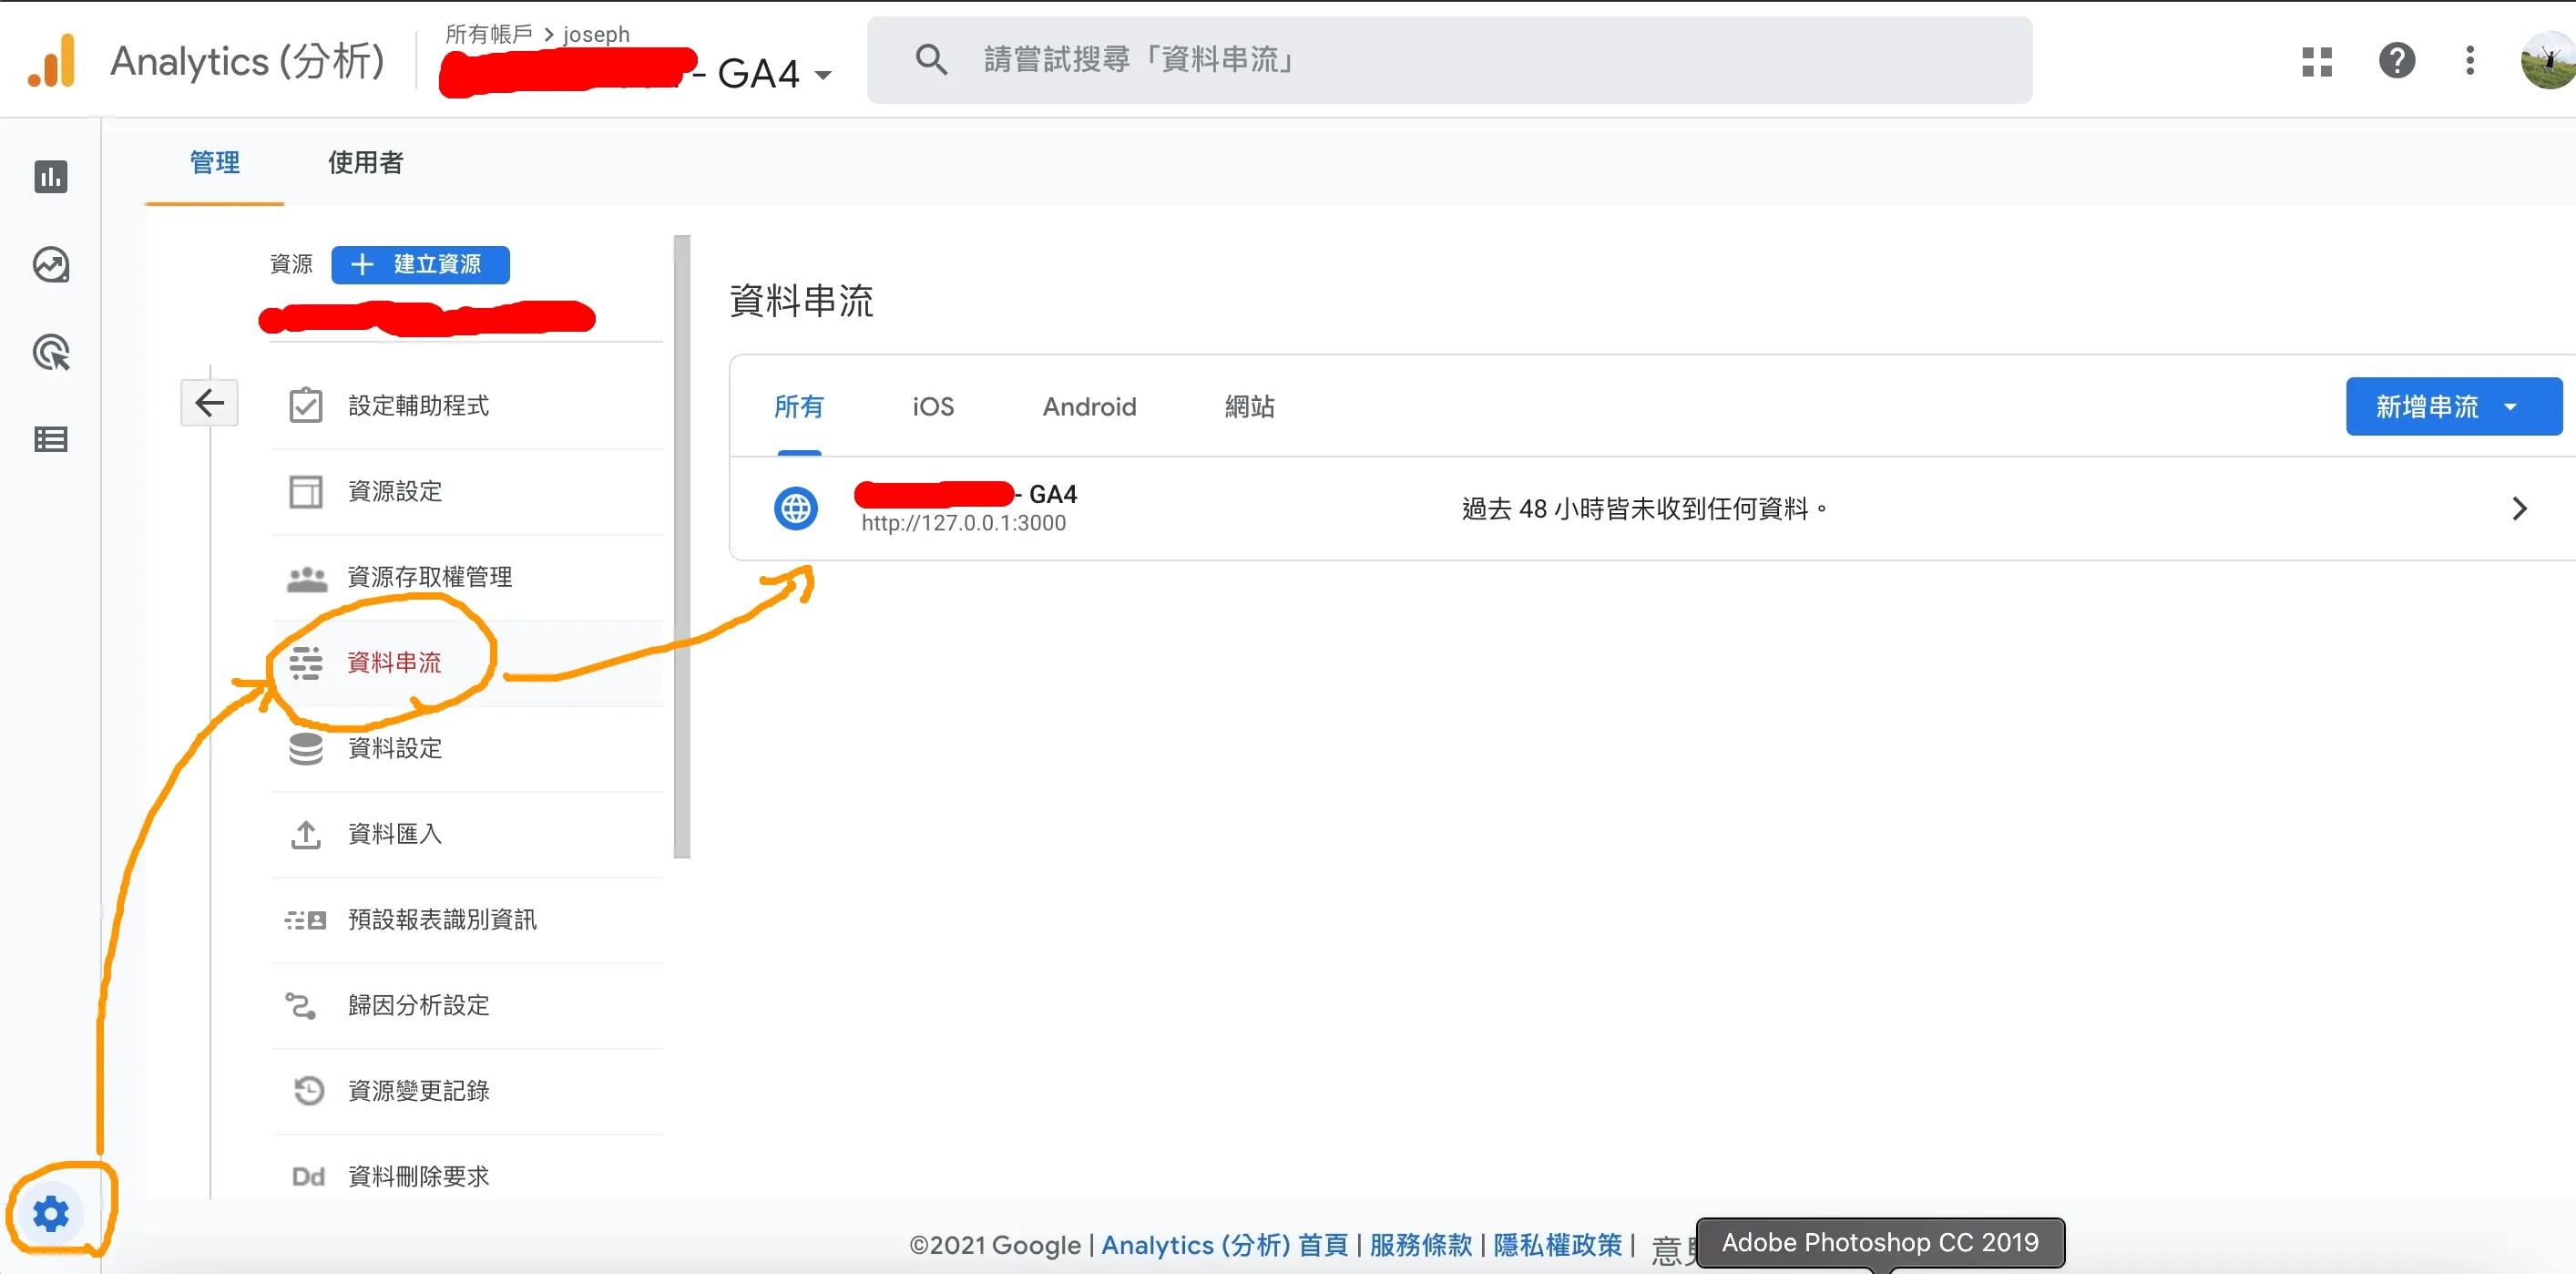Screen dimensions: 2576x1274
Task: Switch to the 管理 tab
Action: pyautogui.click(x=214, y=162)
